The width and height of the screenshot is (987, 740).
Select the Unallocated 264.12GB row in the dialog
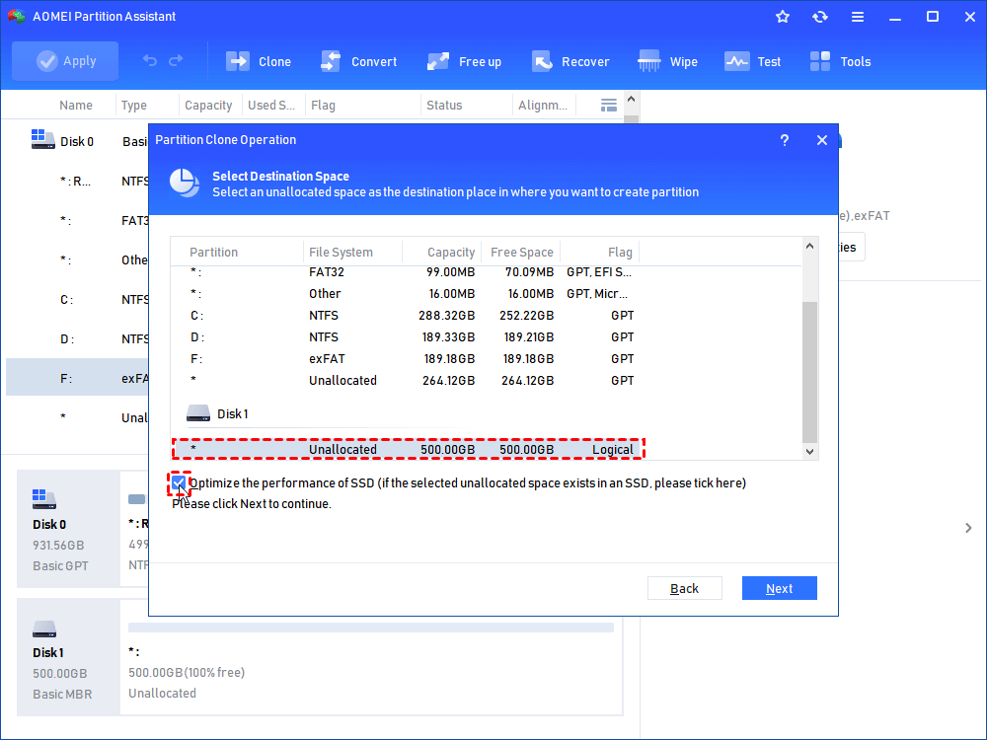pos(408,381)
